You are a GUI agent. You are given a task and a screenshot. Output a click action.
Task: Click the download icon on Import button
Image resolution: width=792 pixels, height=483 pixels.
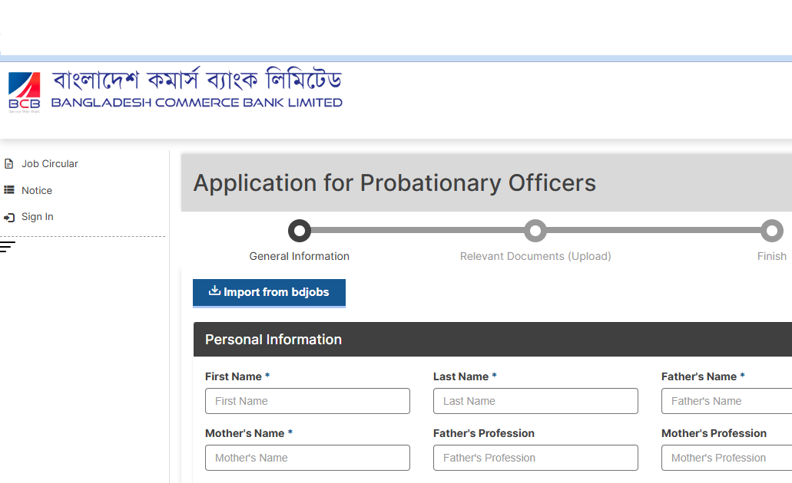tap(214, 291)
